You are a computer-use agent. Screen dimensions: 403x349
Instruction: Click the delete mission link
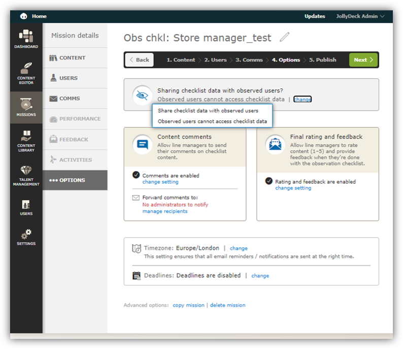pos(227,305)
